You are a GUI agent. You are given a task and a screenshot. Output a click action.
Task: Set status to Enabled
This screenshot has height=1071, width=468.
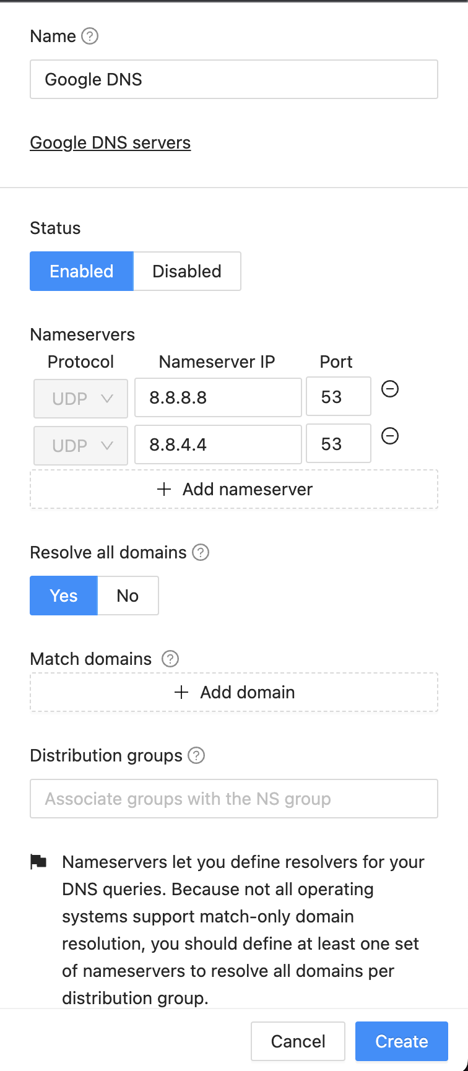pos(81,271)
